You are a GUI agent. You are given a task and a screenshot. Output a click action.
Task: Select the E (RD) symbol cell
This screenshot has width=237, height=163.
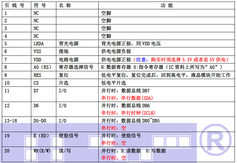(41, 135)
